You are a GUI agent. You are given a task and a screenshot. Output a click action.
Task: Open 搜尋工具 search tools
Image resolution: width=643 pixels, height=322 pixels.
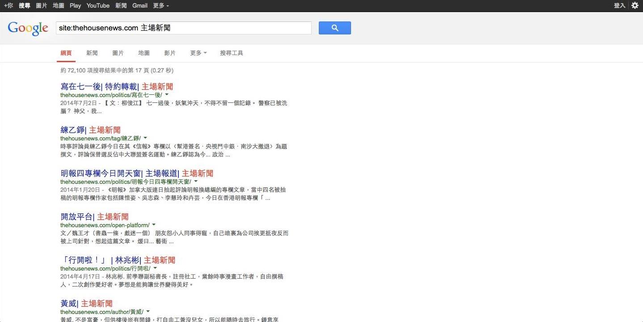pos(232,53)
